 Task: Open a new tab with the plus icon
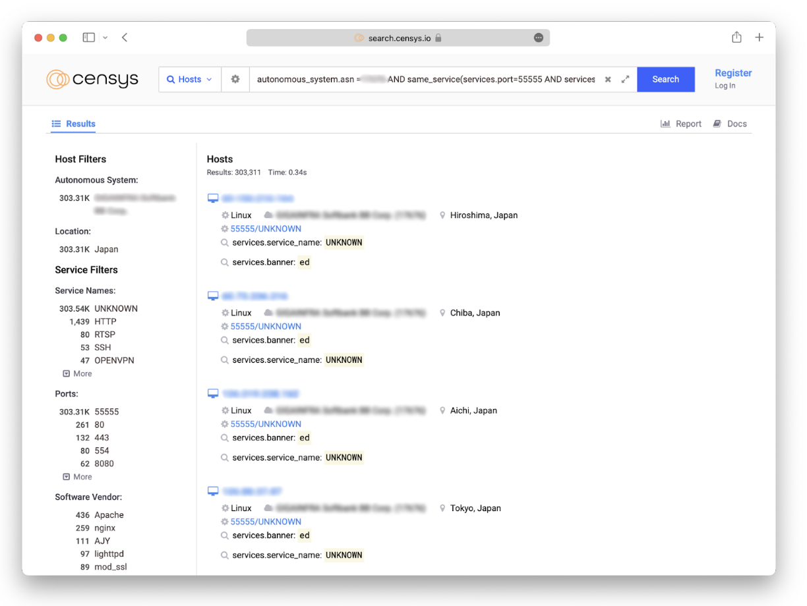[759, 38]
